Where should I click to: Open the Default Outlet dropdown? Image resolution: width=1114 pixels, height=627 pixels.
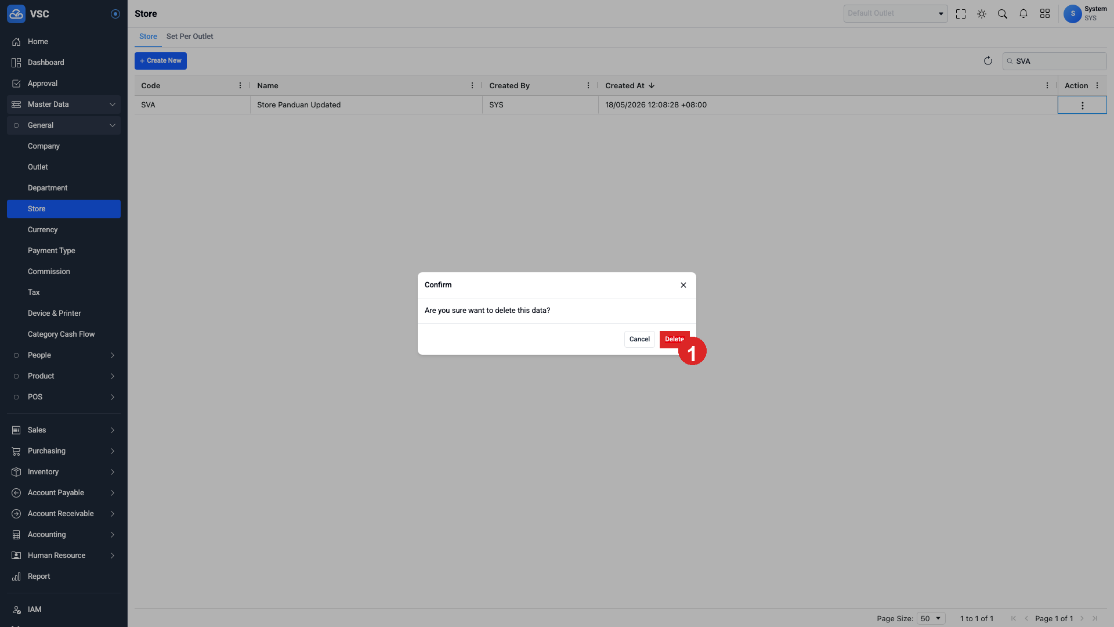pyautogui.click(x=895, y=13)
